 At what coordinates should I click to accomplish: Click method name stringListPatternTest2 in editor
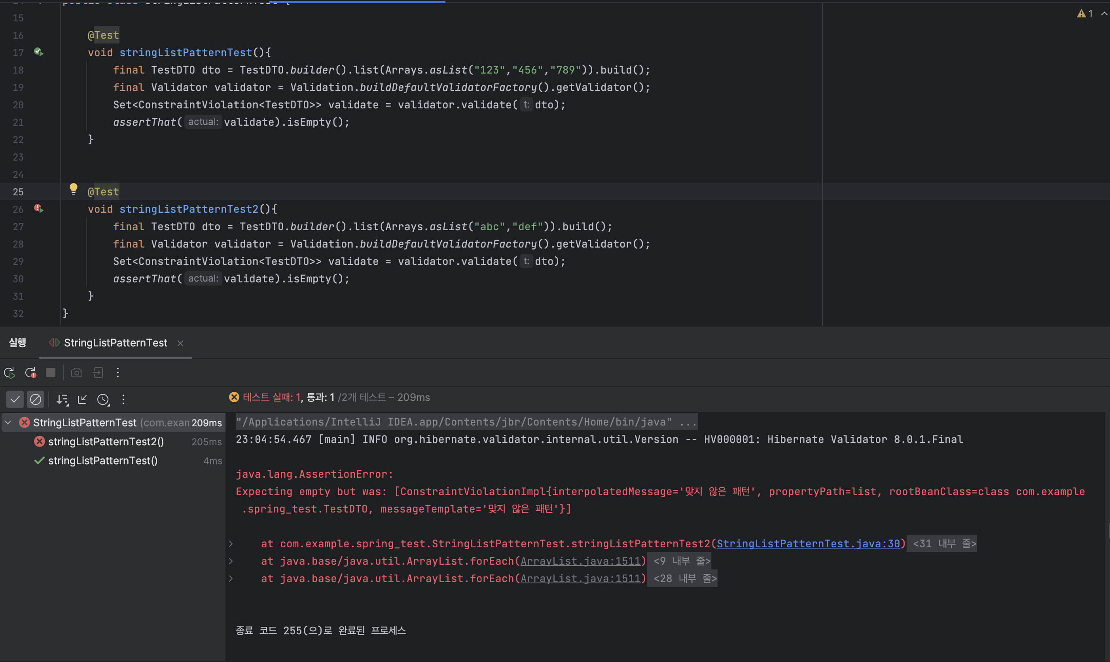pos(189,209)
